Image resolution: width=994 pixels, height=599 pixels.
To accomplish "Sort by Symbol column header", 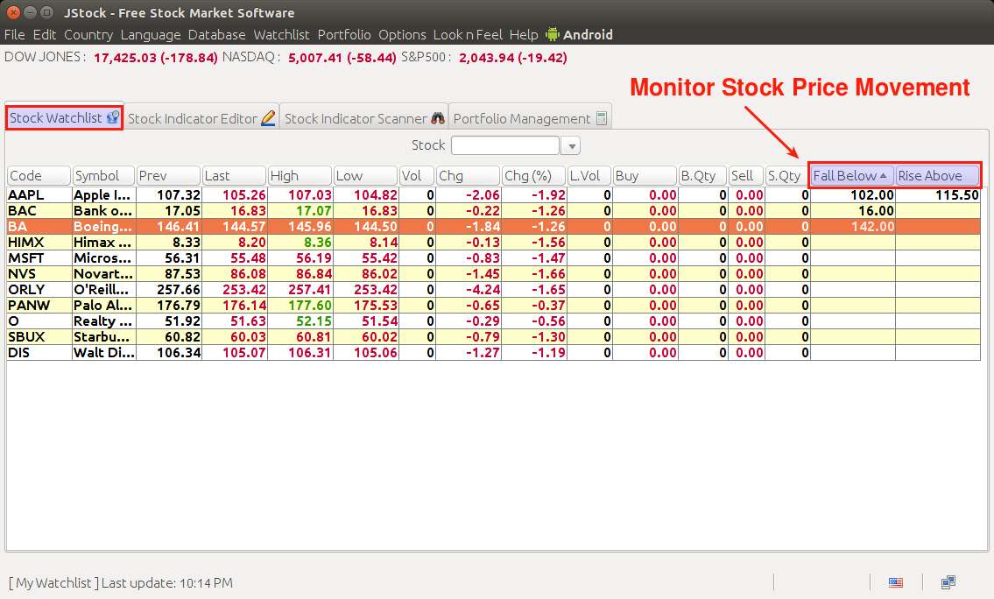I will 104,175.
